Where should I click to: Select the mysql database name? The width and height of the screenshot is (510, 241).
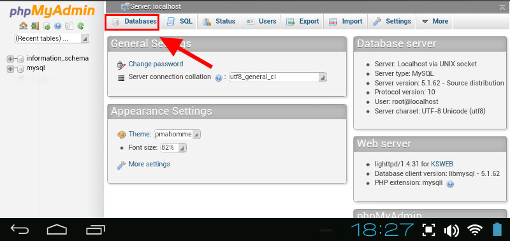pyautogui.click(x=36, y=68)
